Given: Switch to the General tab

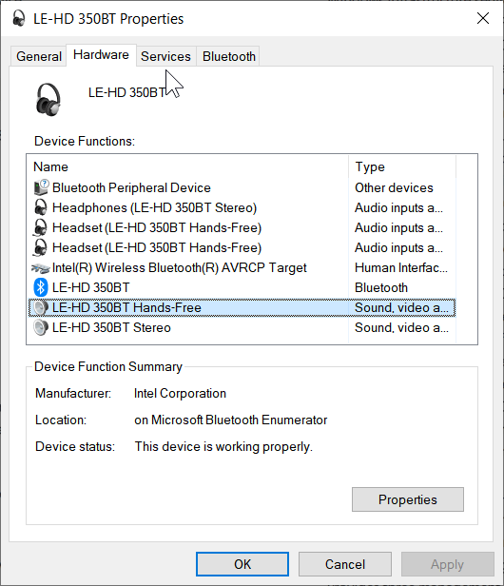Looking at the screenshot, I should click(39, 56).
